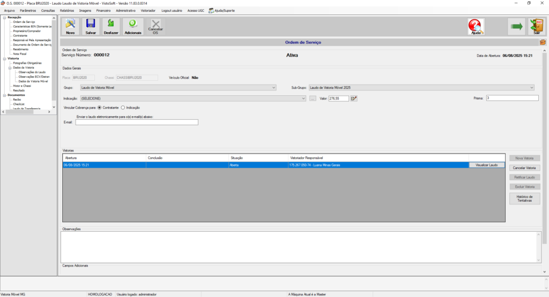Screen dimensions: 549x297
Task: Open the Indicação (SELECIONE) combo box
Action: (193, 98)
